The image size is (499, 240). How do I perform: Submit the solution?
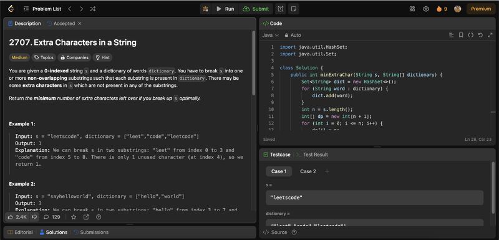pyautogui.click(x=256, y=9)
